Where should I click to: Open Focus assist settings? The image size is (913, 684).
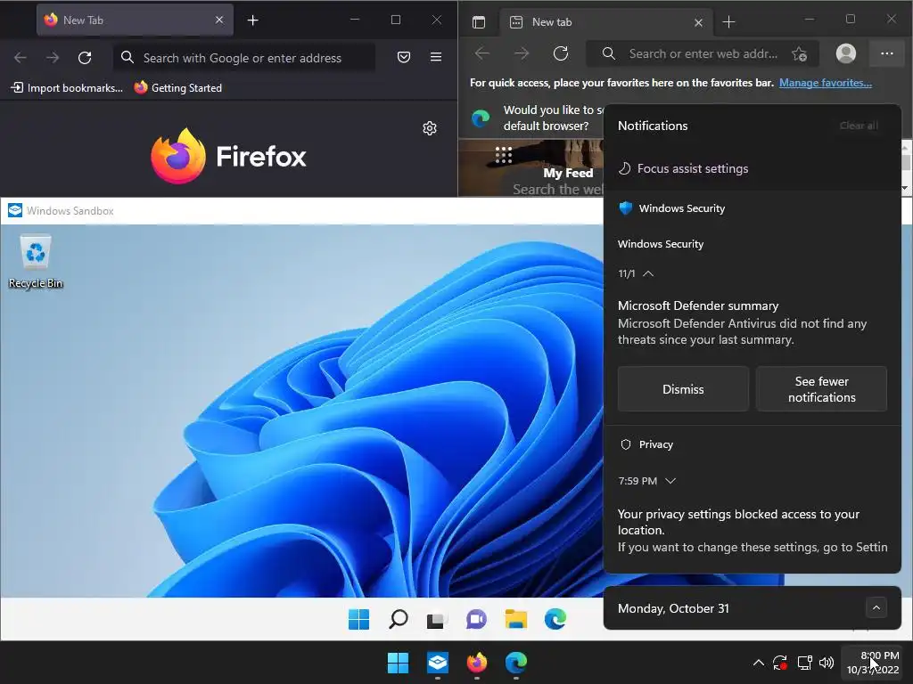pos(684,168)
